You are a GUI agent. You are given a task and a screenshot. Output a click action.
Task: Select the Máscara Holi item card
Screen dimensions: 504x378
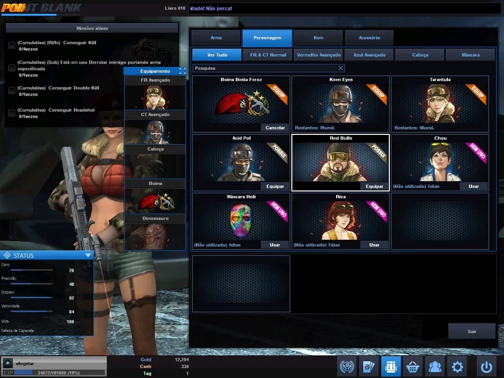coord(241,221)
